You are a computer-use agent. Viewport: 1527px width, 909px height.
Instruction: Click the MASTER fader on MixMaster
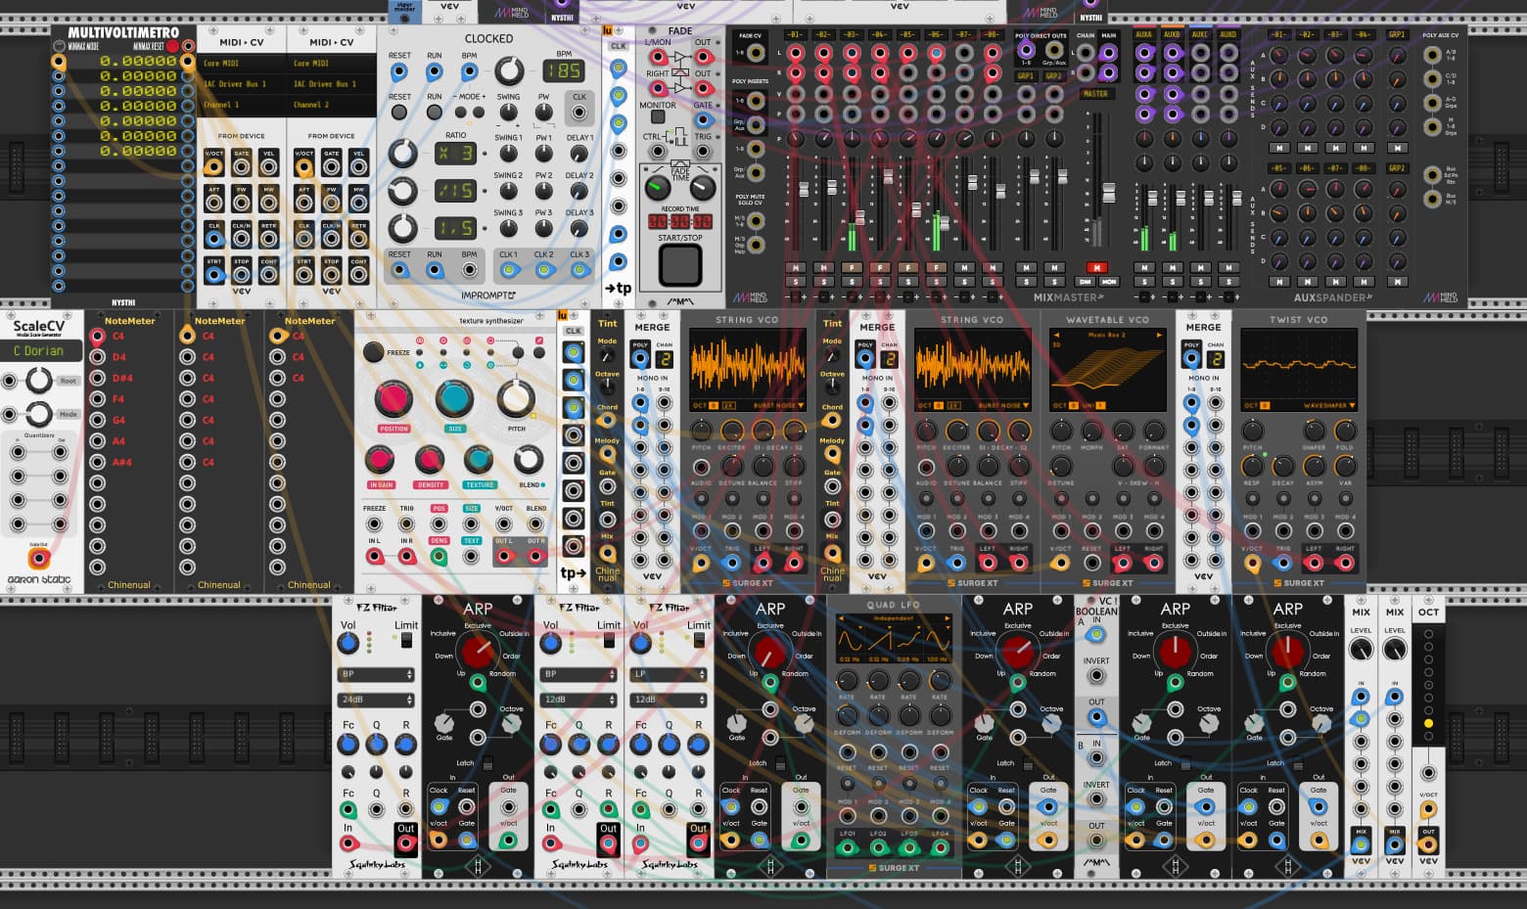1108,193
